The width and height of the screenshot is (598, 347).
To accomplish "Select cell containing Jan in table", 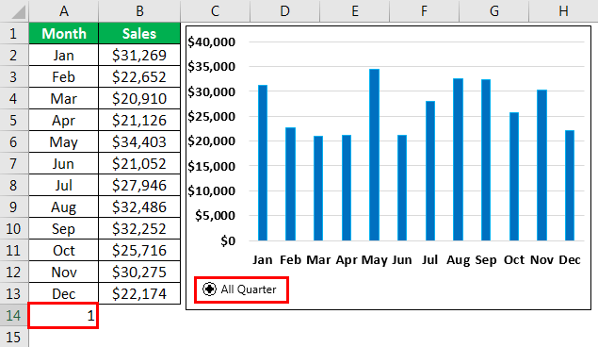I will [64, 55].
